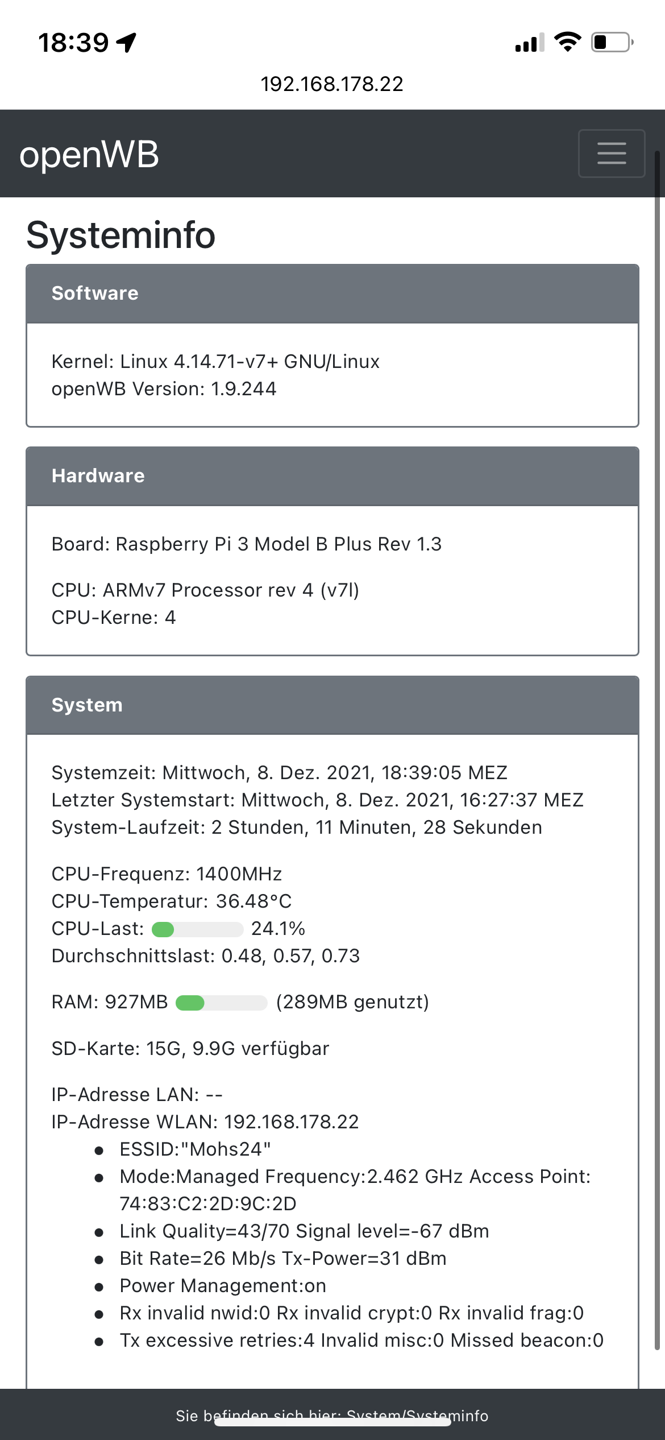Tap the address bar URL 192.168.178.22
The height and width of the screenshot is (1440, 665).
tap(332, 84)
